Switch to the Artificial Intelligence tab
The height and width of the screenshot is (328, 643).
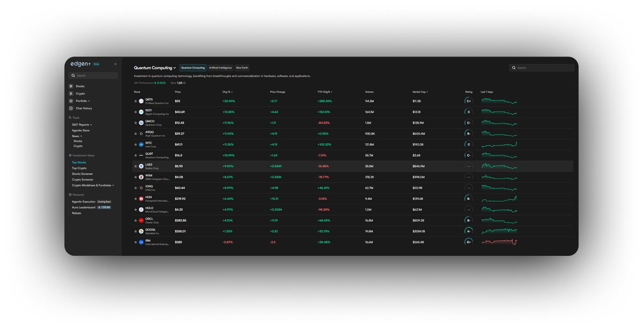pos(220,68)
